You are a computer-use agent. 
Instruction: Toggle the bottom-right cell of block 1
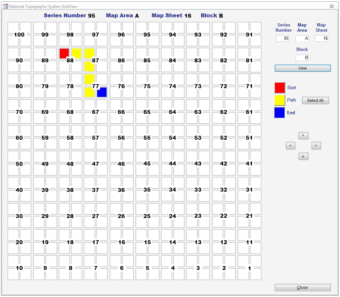click(256, 274)
